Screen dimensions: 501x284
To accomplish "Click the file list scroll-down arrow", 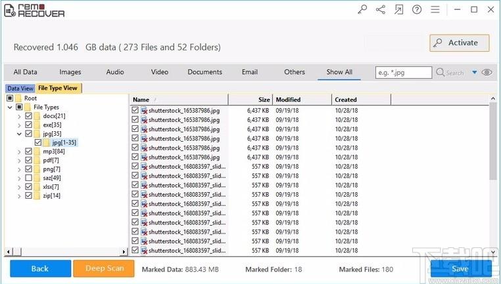I will coord(493,252).
